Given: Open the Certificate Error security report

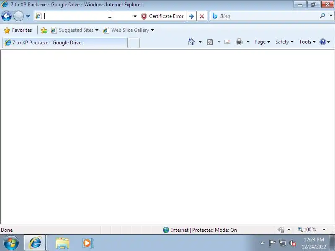Looking at the screenshot, I should pyautogui.click(x=162, y=16).
